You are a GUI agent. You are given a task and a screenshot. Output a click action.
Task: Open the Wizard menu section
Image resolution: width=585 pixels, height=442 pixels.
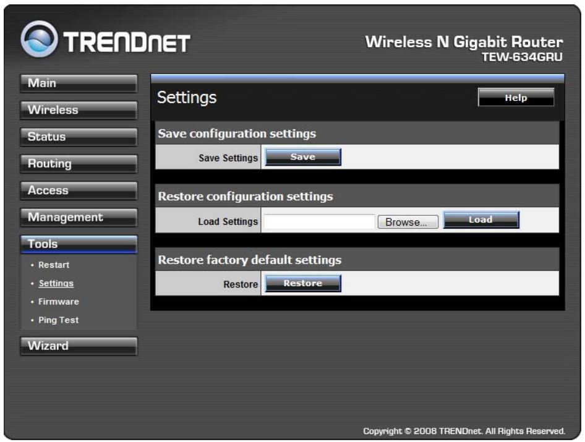pos(79,346)
